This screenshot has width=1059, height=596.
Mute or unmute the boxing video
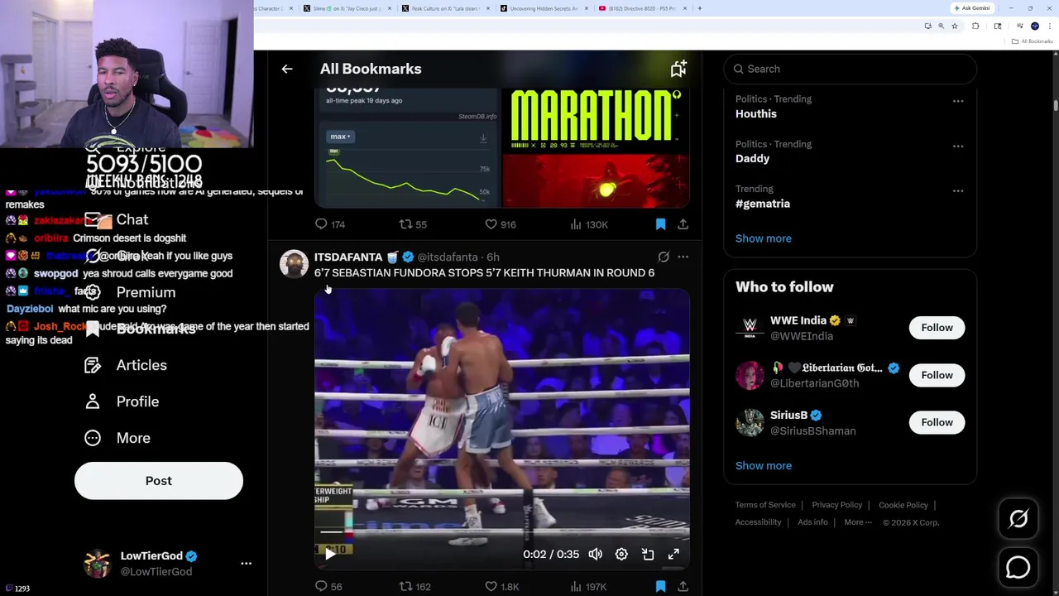click(595, 555)
